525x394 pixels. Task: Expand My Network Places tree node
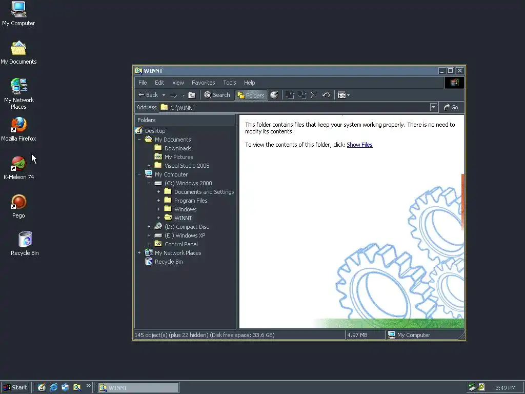[139, 252]
